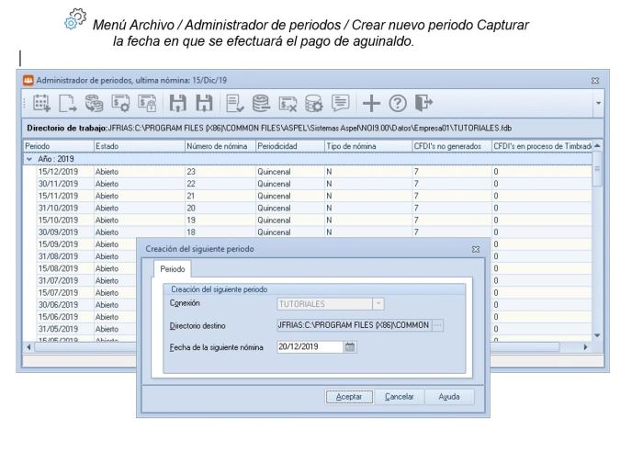Open the calendar picker beside the date field
Screen dimensions: 643x475
[349, 346]
